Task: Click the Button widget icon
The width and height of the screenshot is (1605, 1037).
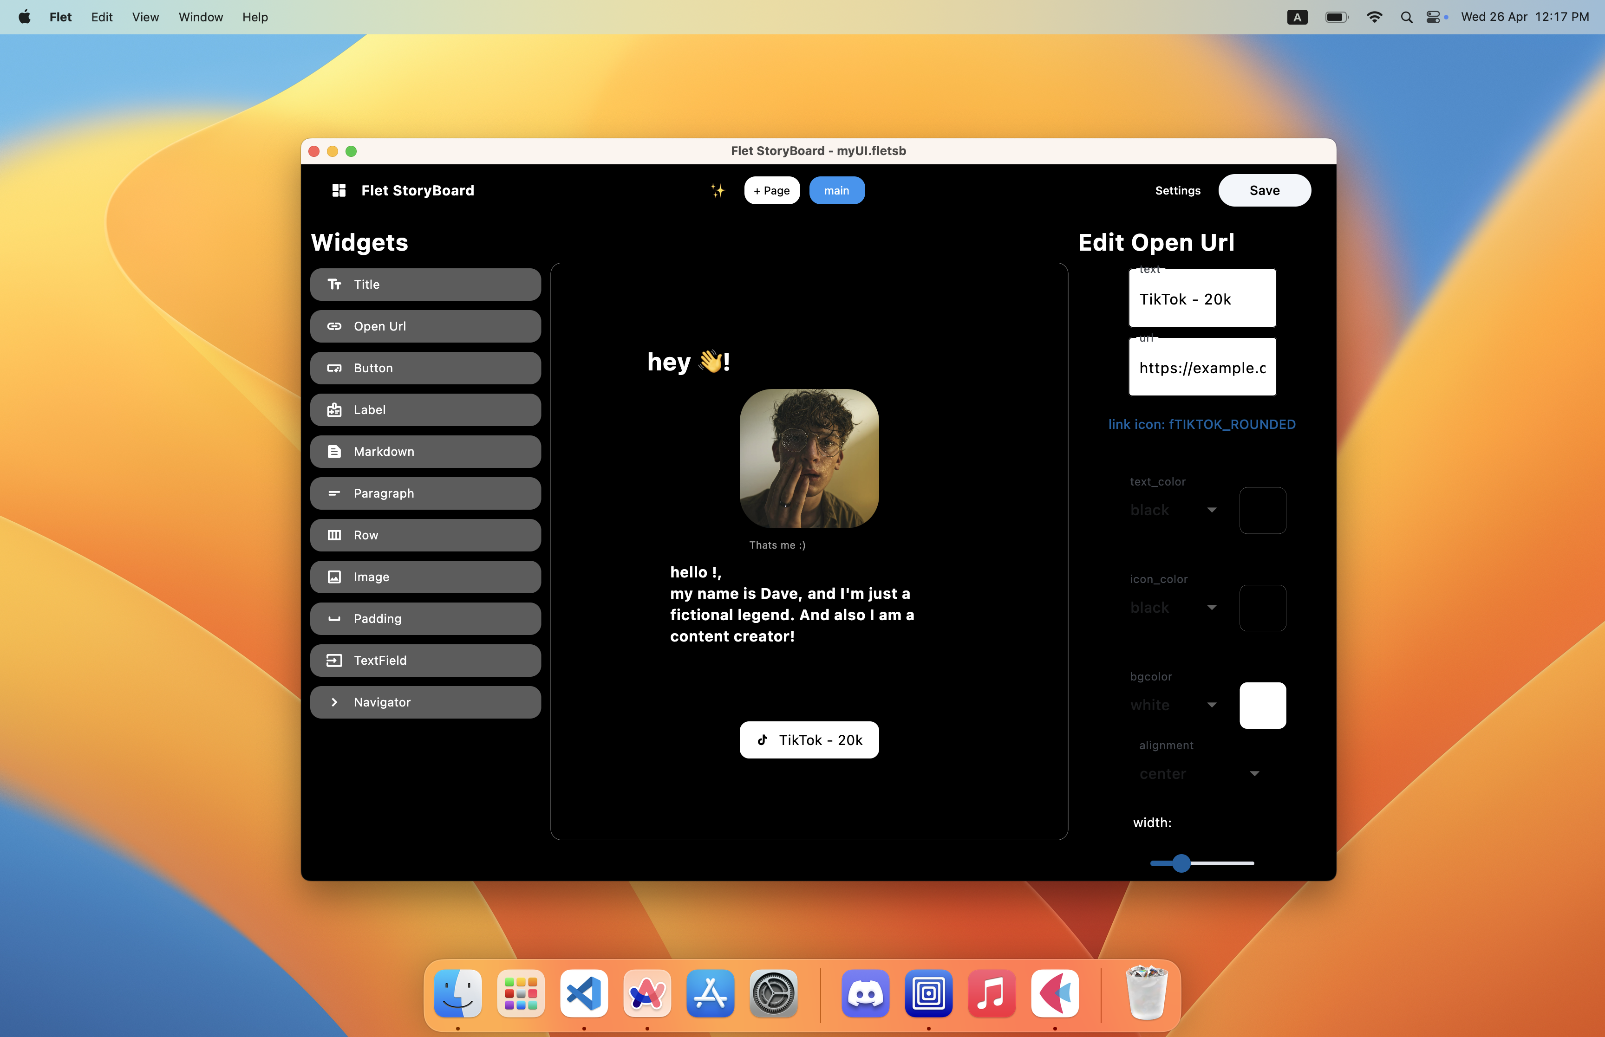Action: [x=334, y=368]
